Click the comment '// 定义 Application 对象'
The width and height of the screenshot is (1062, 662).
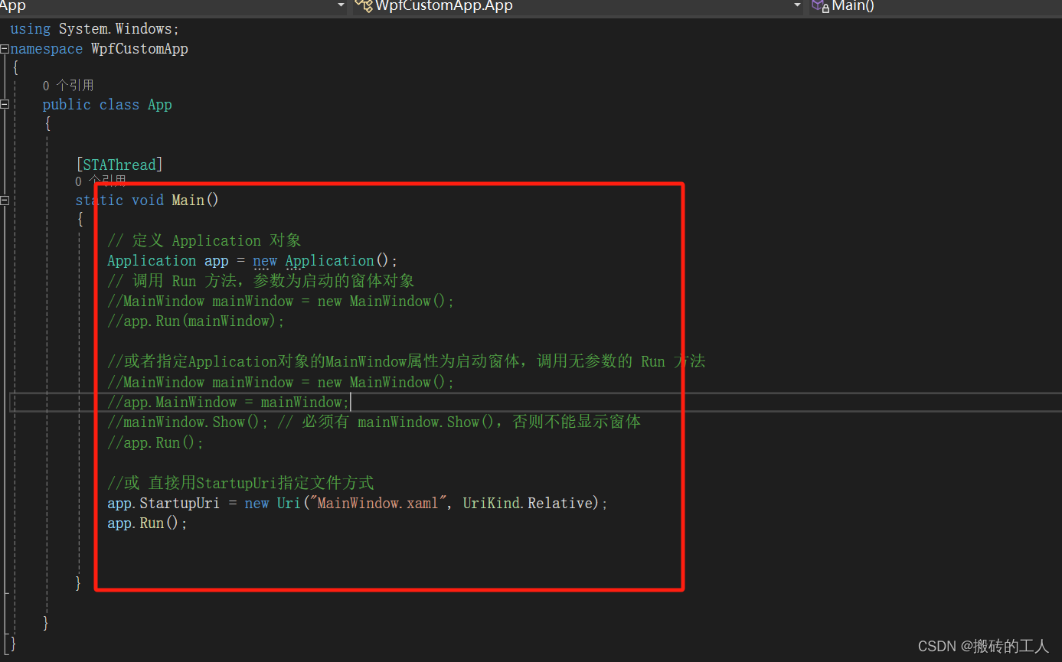pos(204,240)
